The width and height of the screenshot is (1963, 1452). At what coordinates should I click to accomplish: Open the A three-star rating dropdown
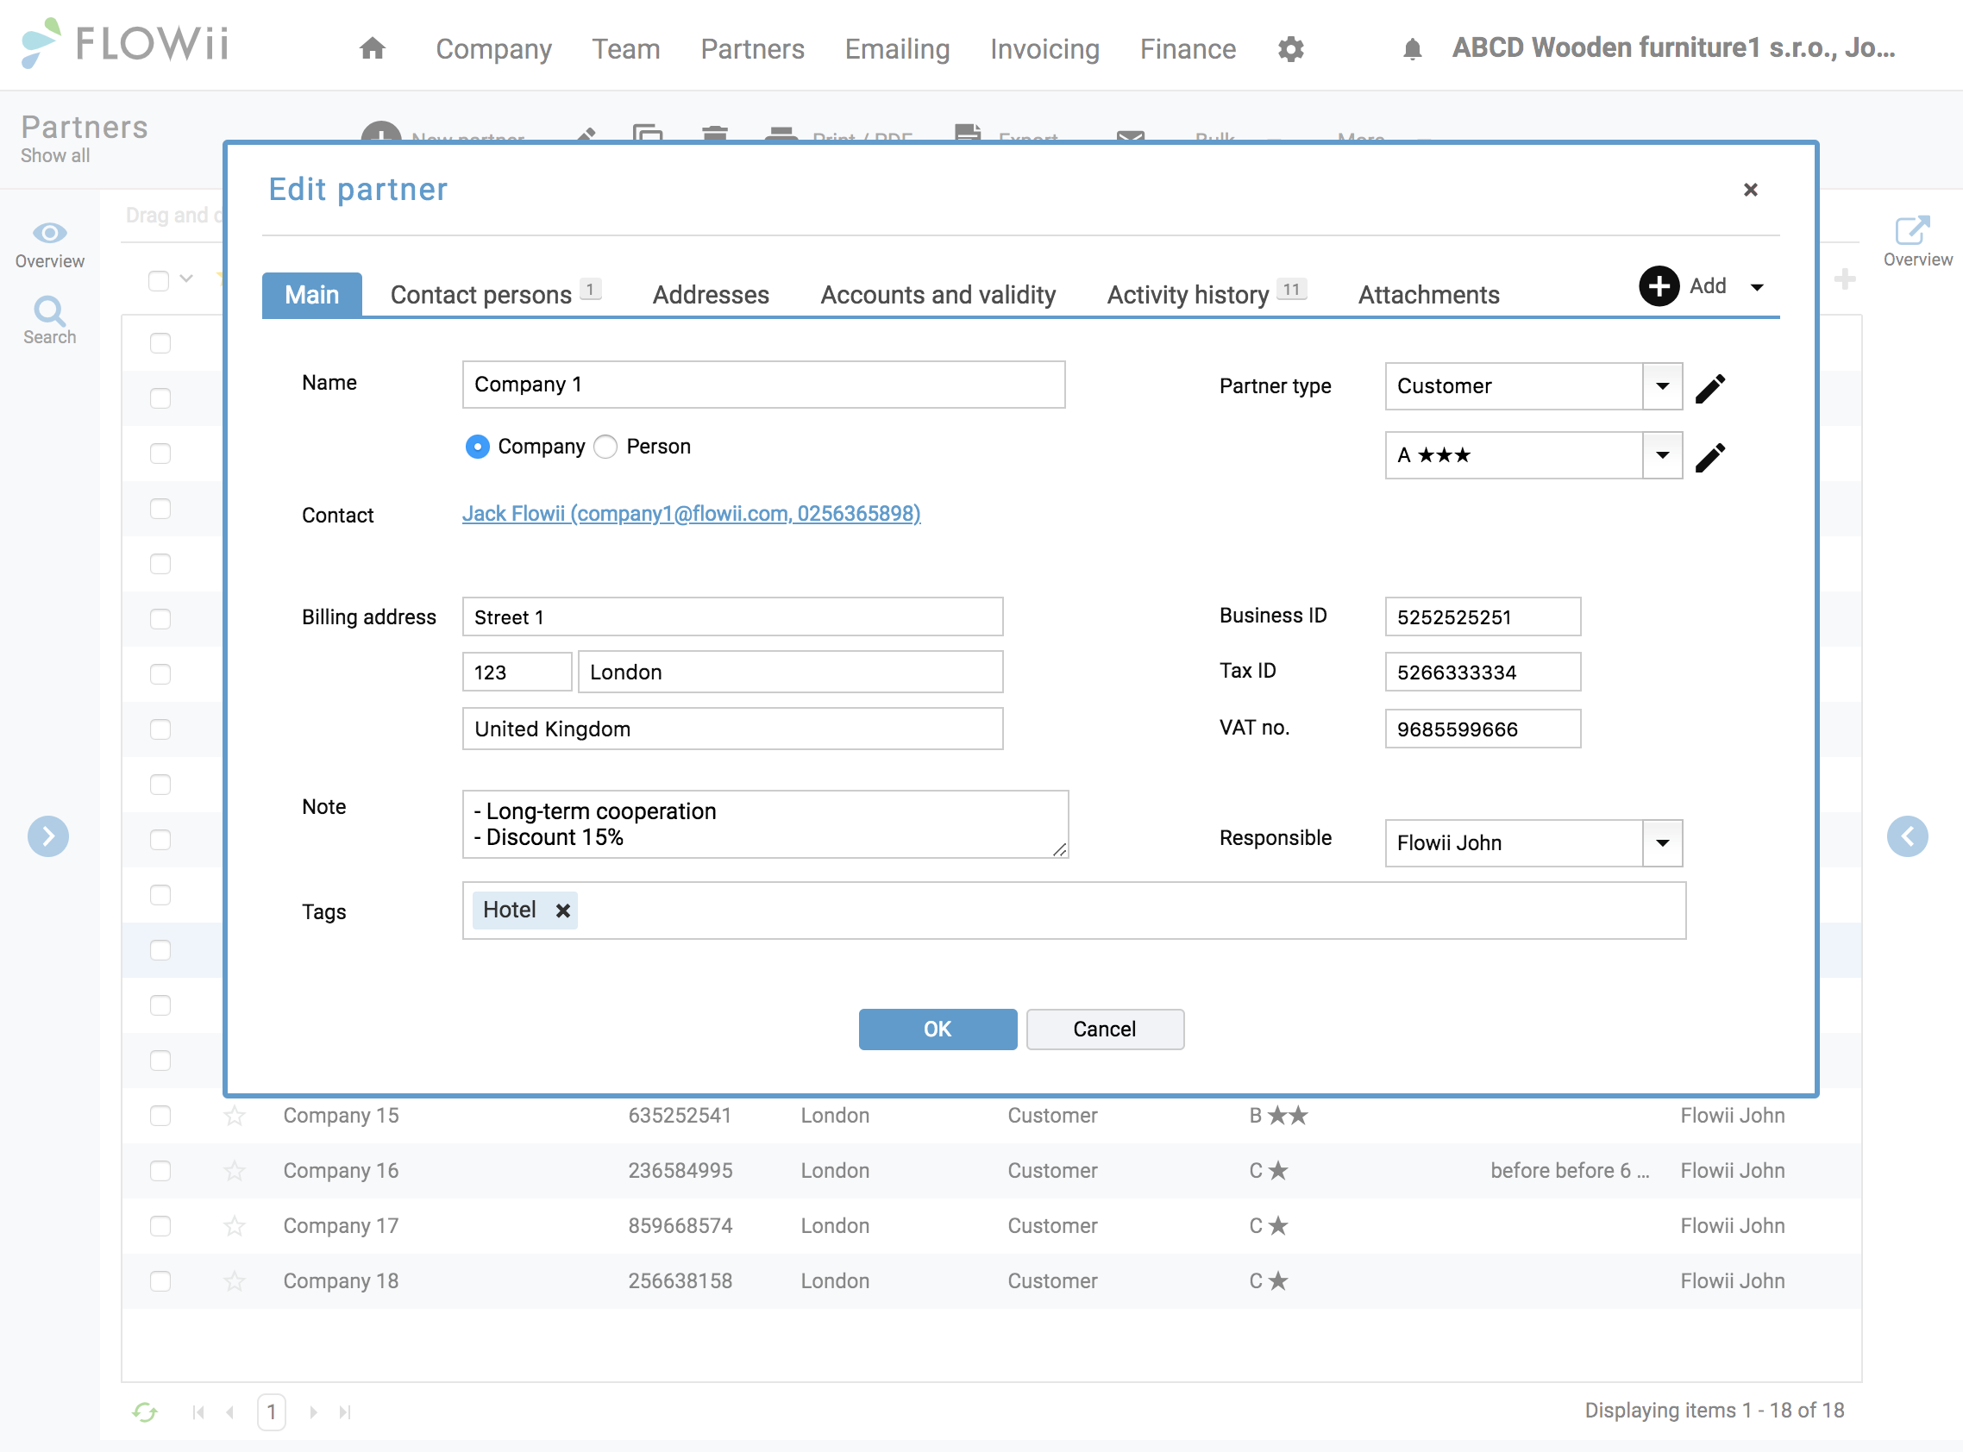(1662, 455)
